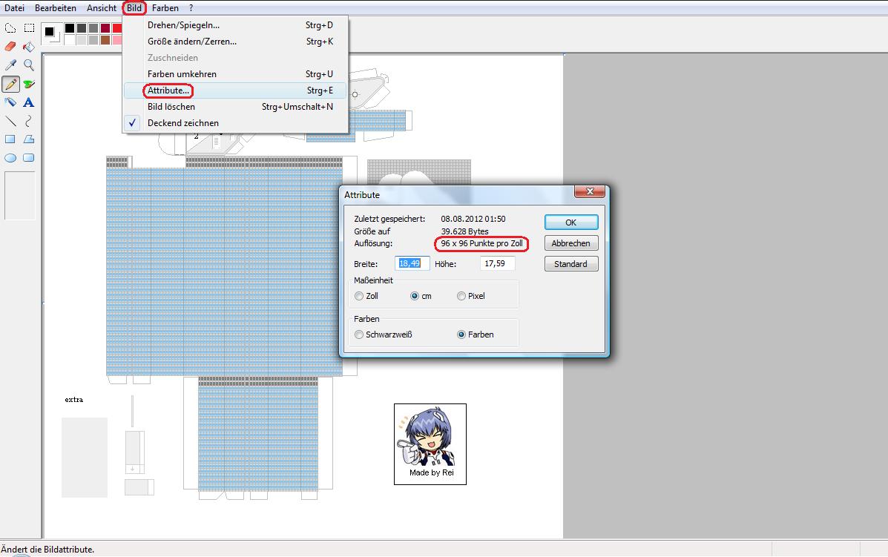Click 'Größe ändern/Zerren...' menu entry
888x557 pixels.
pos(192,42)
